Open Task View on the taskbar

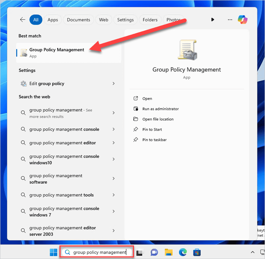(140, 252)
